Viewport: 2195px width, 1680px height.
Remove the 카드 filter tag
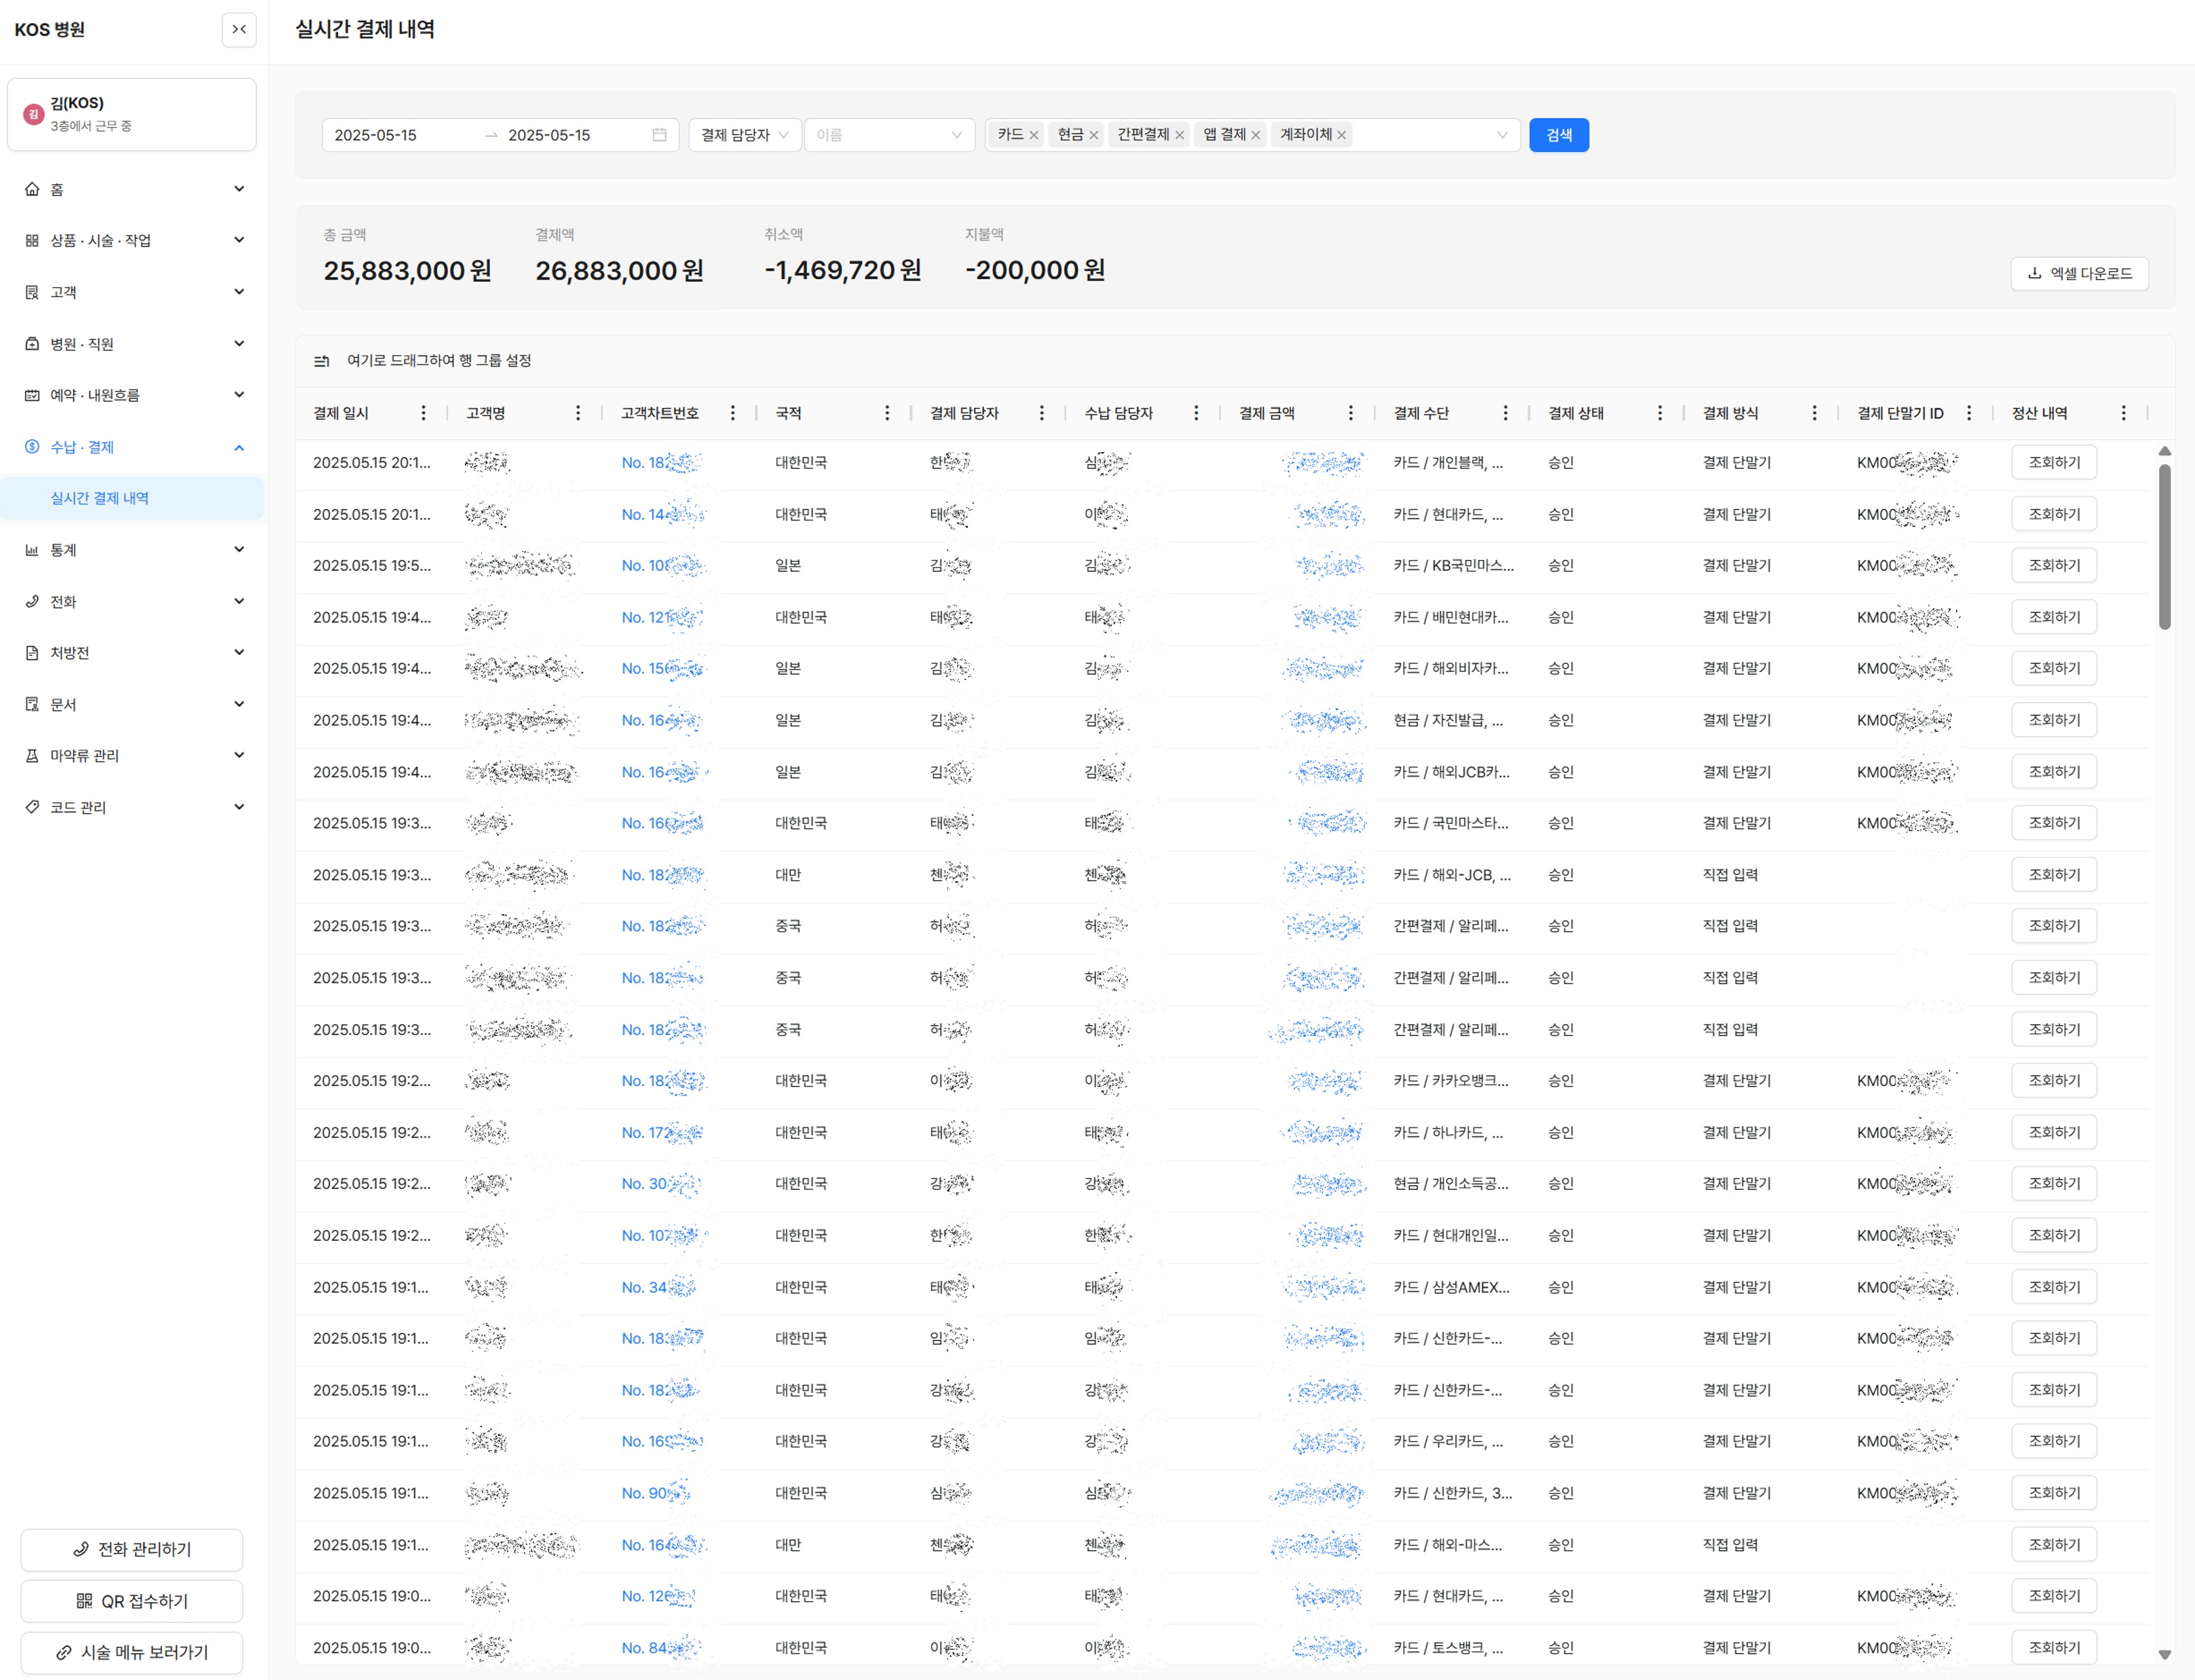(1034, 135)
